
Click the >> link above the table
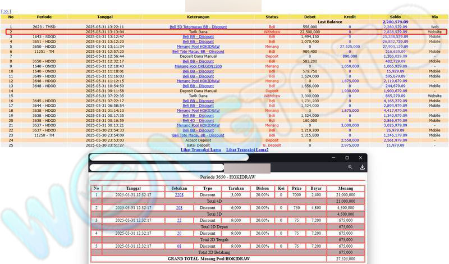(6, 11)
